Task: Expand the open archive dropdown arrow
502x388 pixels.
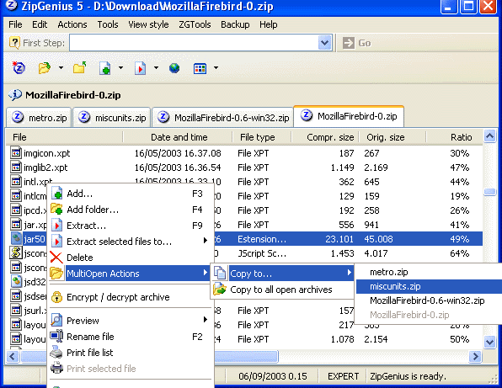Action: [x=61, y=68]
